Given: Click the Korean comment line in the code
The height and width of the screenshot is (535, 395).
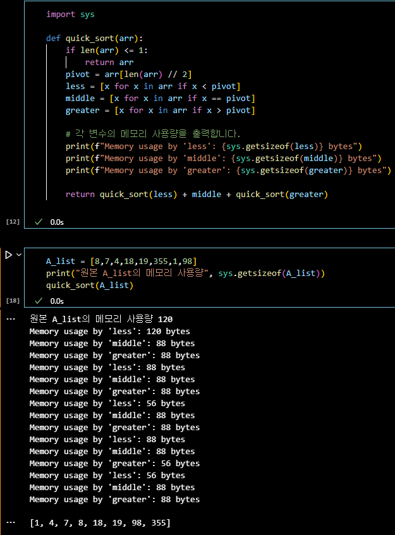Looking at the screenshot, I should (153, 134).
